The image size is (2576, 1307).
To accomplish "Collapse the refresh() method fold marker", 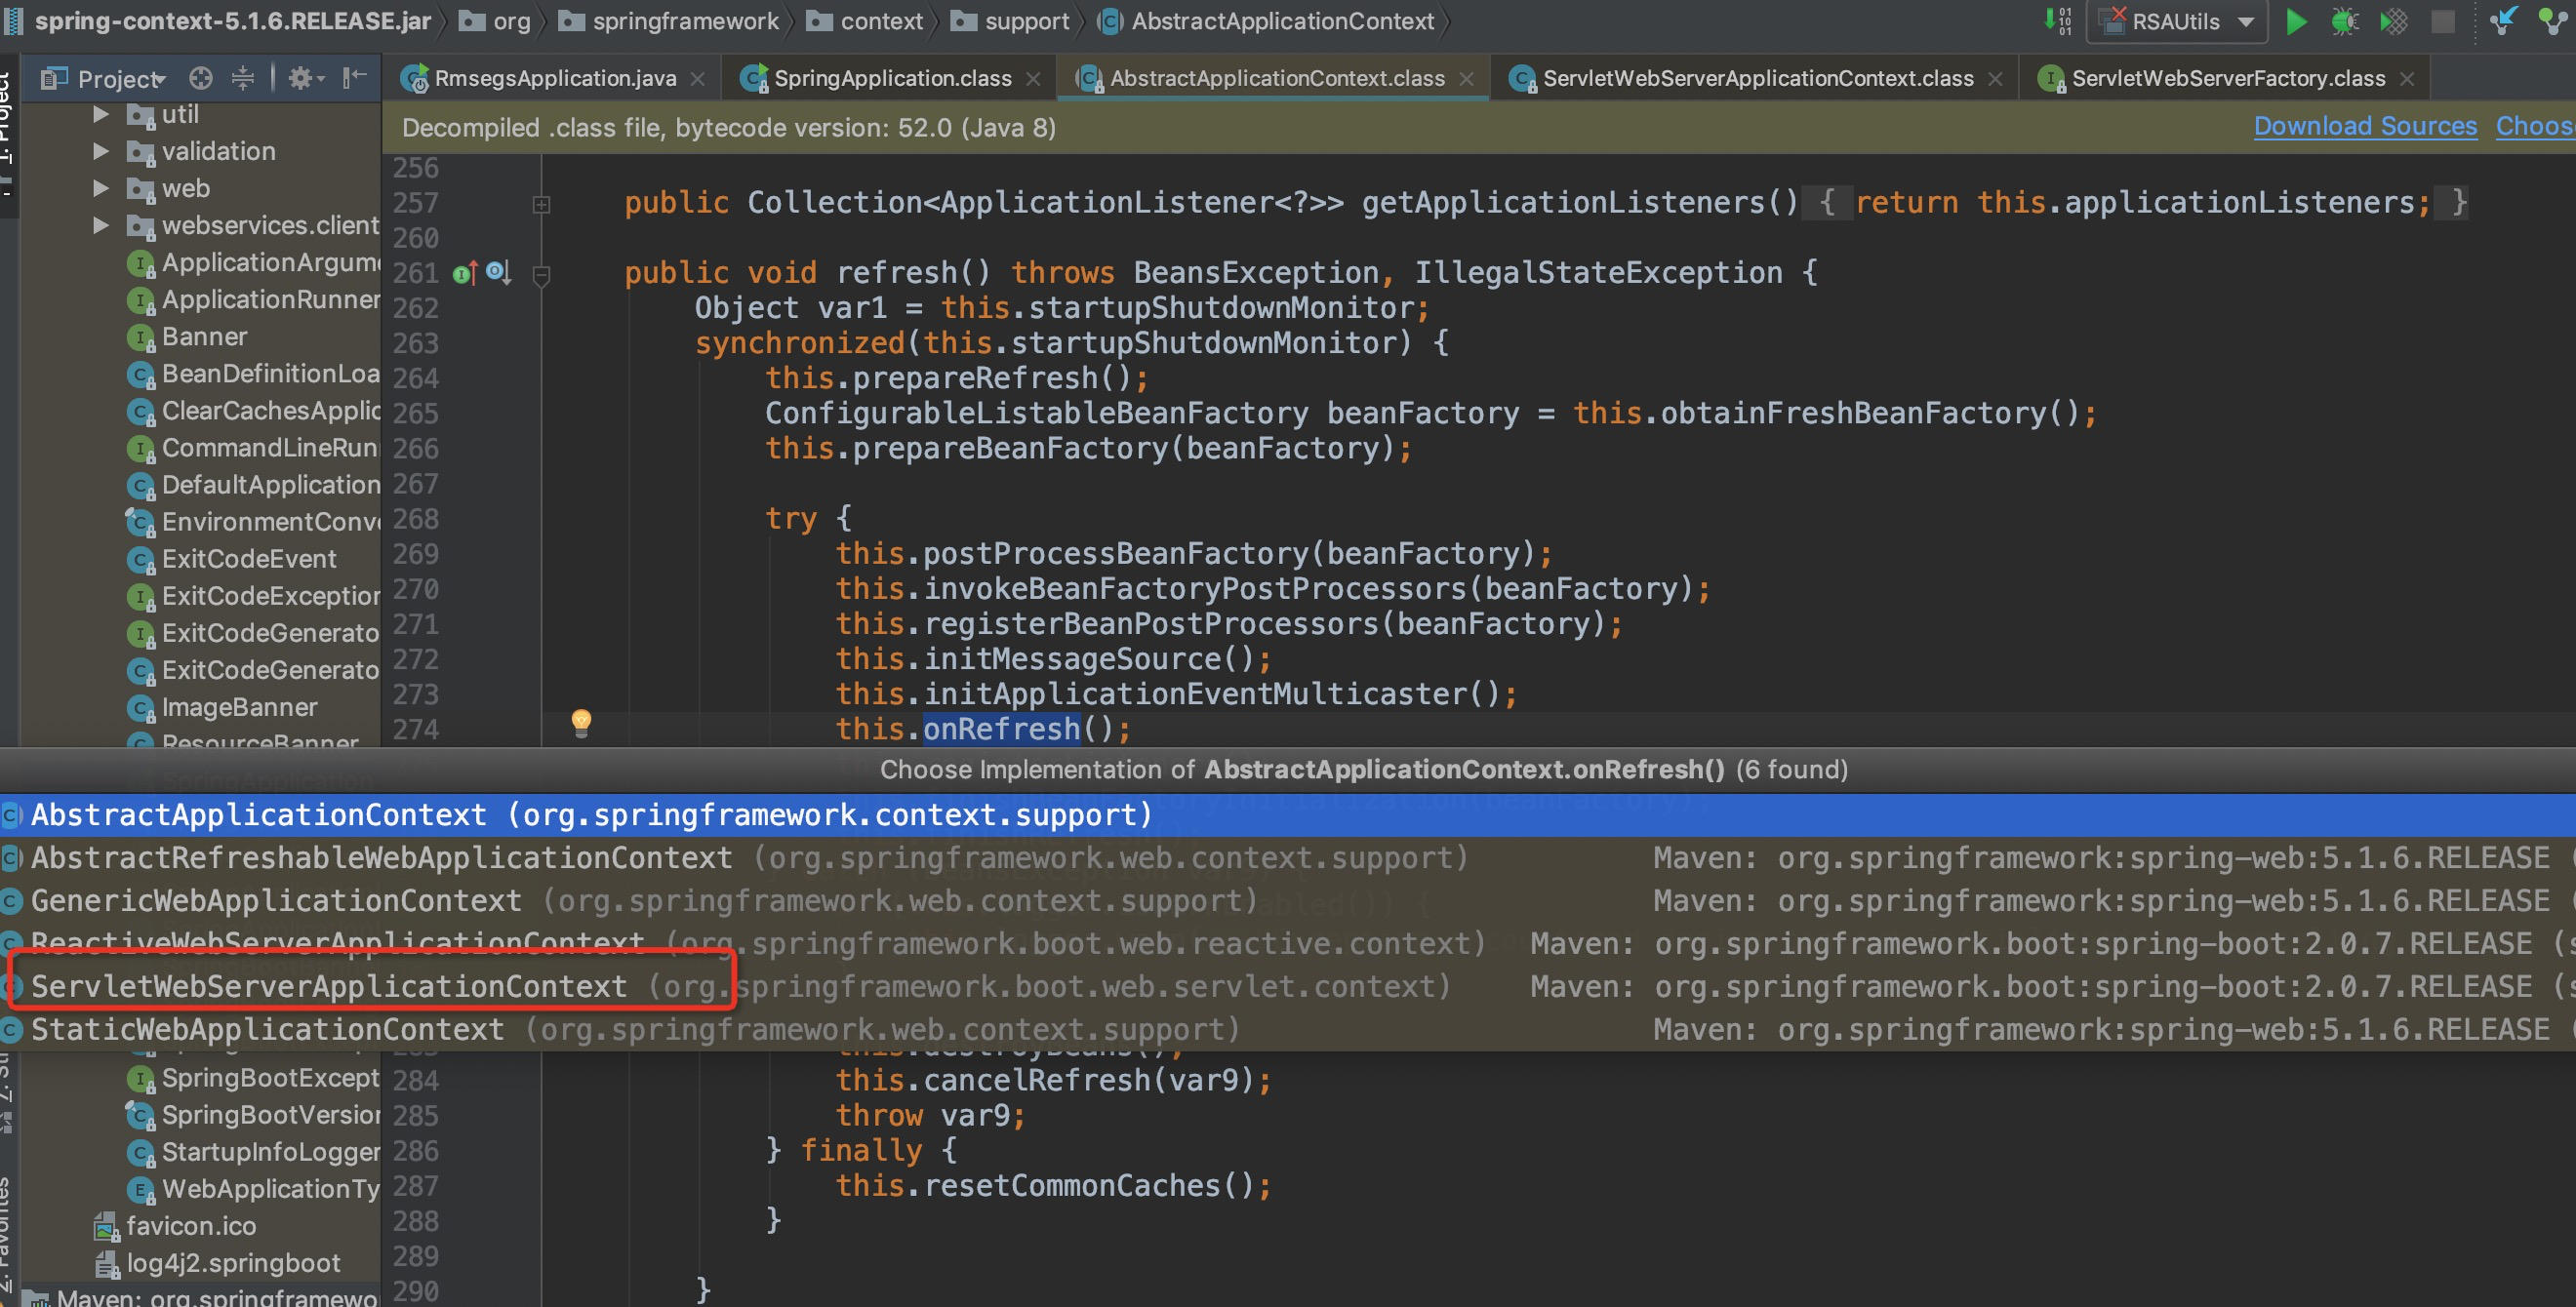I will 542,275.
